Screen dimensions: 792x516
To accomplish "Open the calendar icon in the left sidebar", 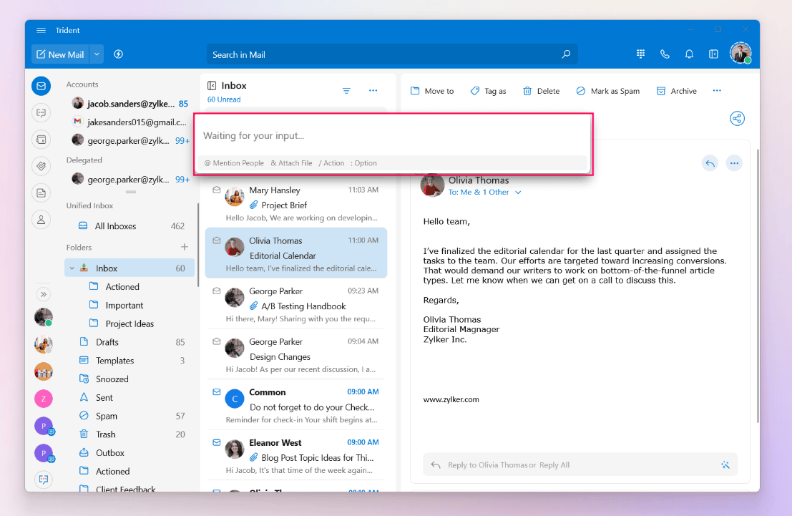I will tap(41, 140).
